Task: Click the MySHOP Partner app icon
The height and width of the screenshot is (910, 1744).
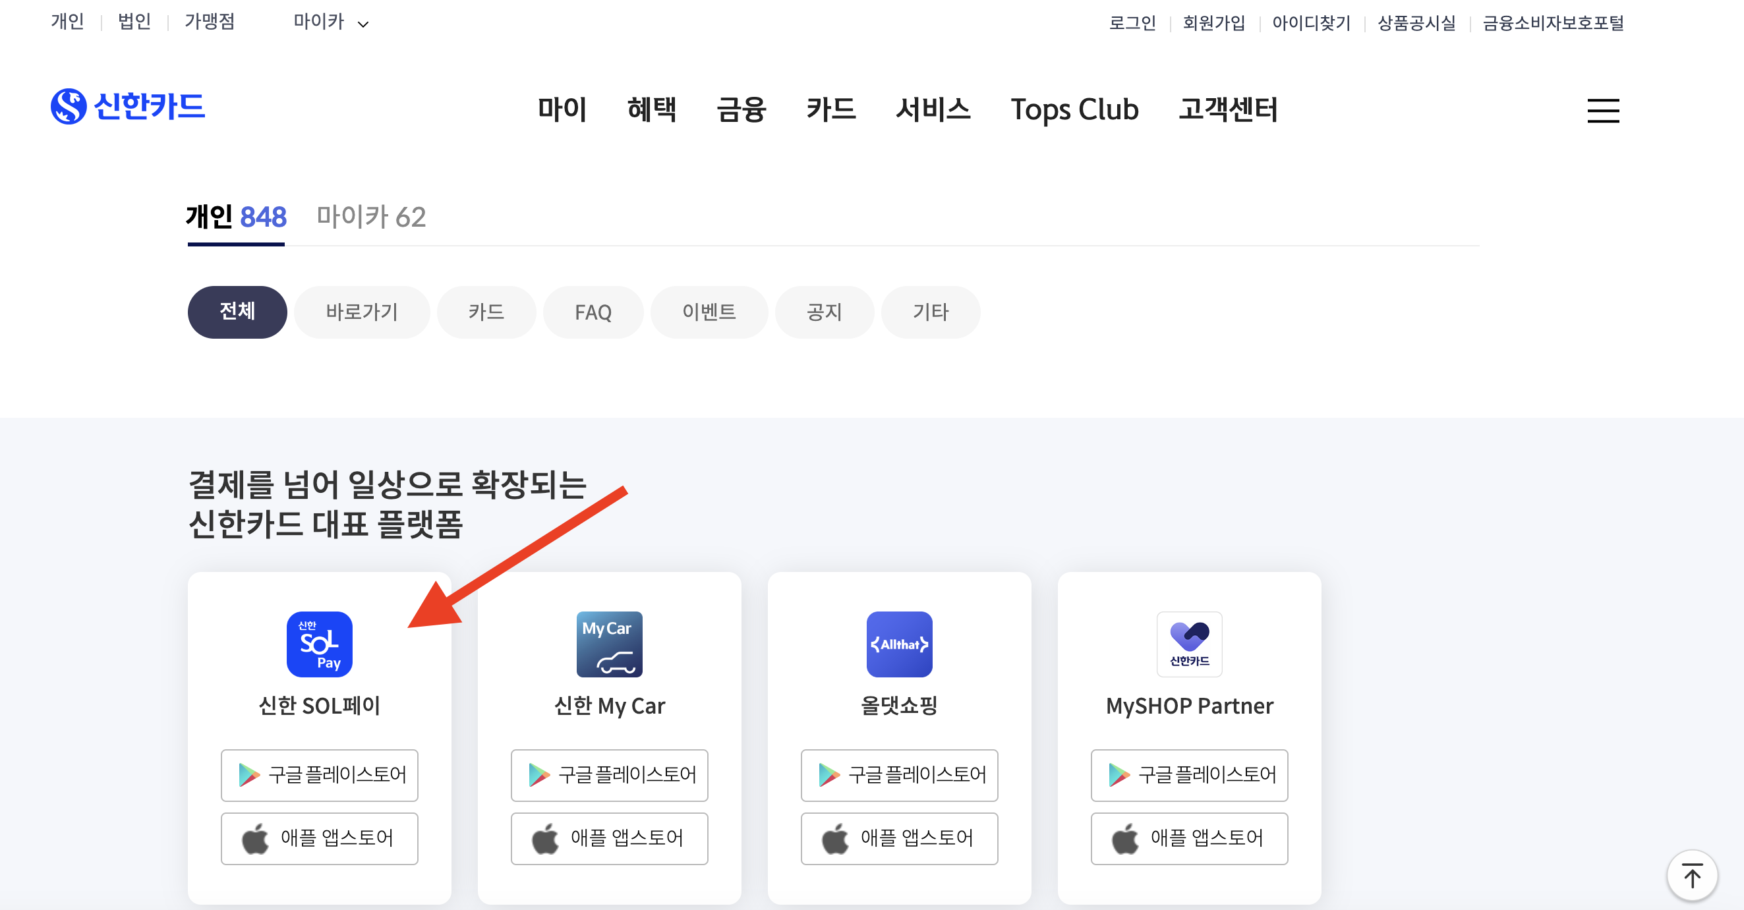Action: [x=1189, y=644]
